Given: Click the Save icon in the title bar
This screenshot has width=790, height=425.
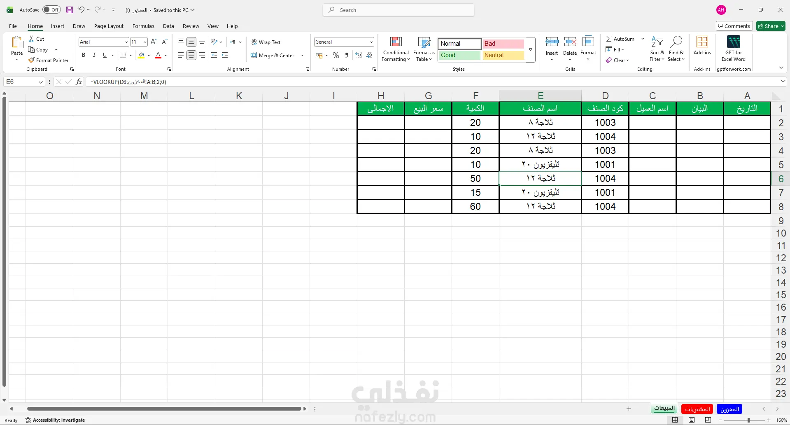Looking at the screenshot, I should coord(70,10).
